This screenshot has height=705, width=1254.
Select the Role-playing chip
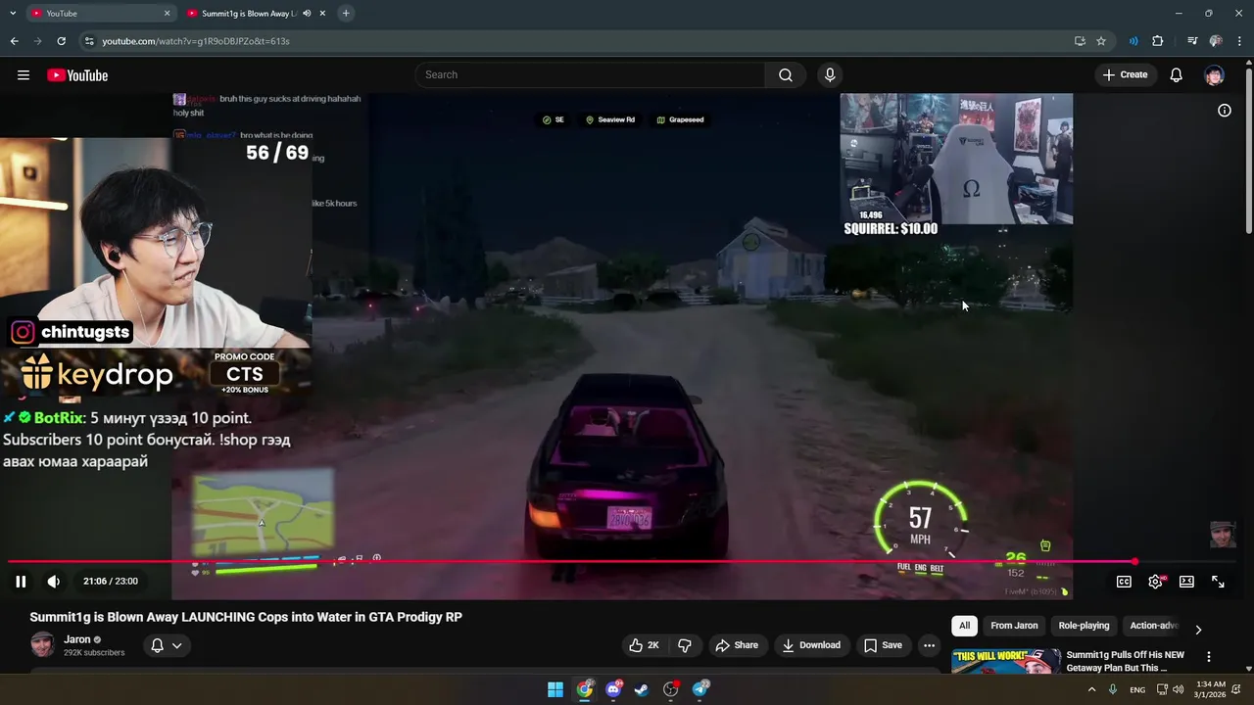click(x=1084, y=626)
